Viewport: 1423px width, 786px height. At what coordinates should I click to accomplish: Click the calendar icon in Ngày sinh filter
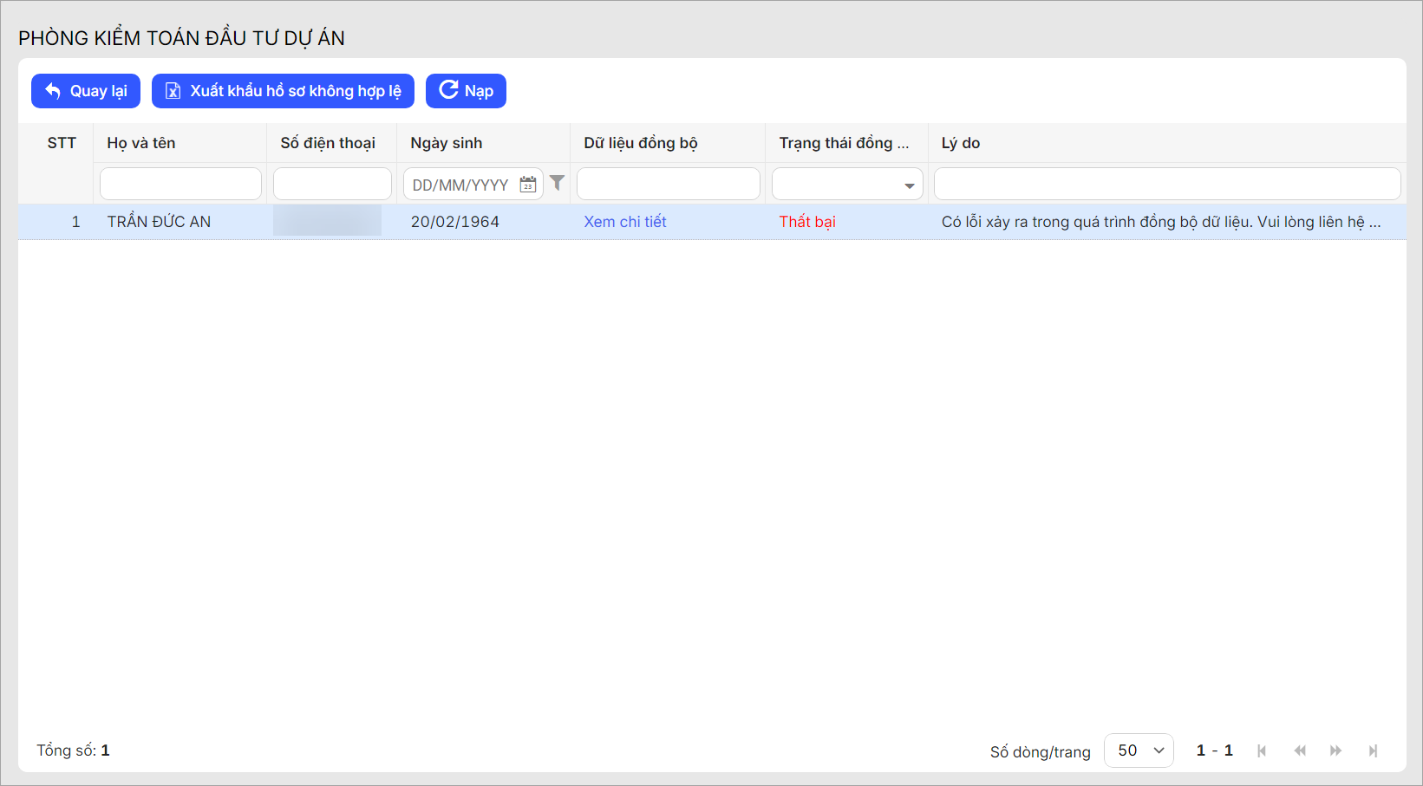coord(527,184)
